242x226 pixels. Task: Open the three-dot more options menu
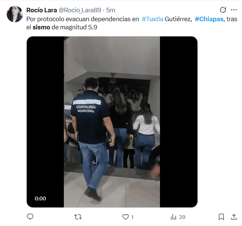tap(234, 10)
